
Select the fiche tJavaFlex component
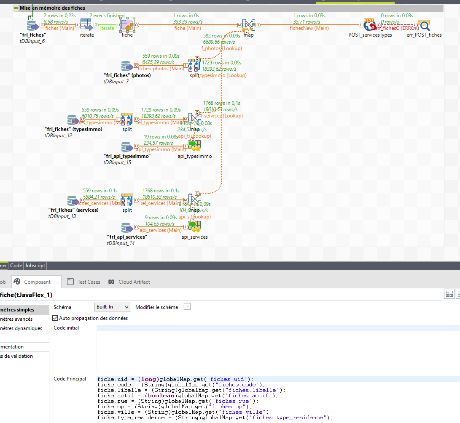coord(127,25)
